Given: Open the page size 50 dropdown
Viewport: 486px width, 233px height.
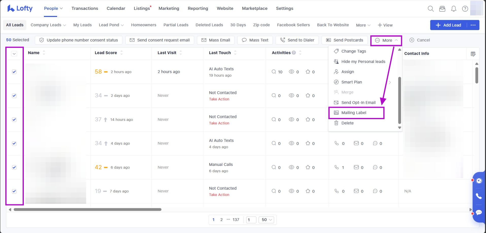Looking at the screenshot, I should point(267,220).
